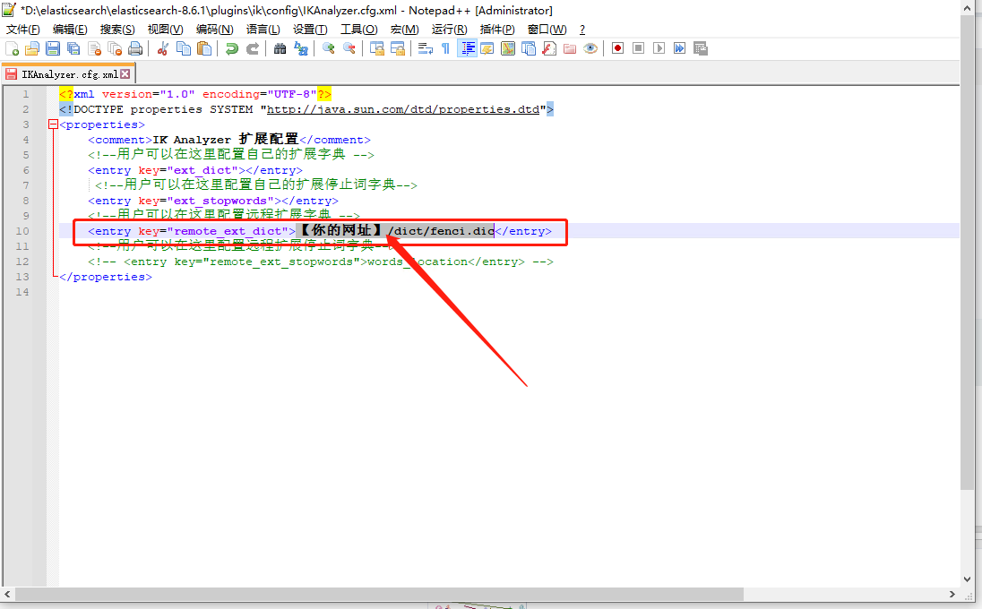Click the IK Analyzer 扩展配置 comment text
Image resolution: width=982 pixels, height=609 pixels.
226,140
